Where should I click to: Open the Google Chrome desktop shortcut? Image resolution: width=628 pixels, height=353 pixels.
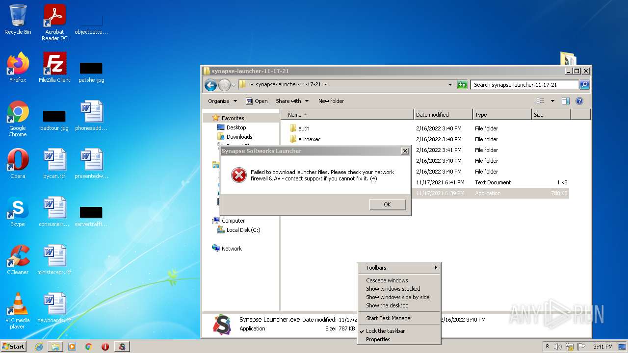(x=18, y=119)
